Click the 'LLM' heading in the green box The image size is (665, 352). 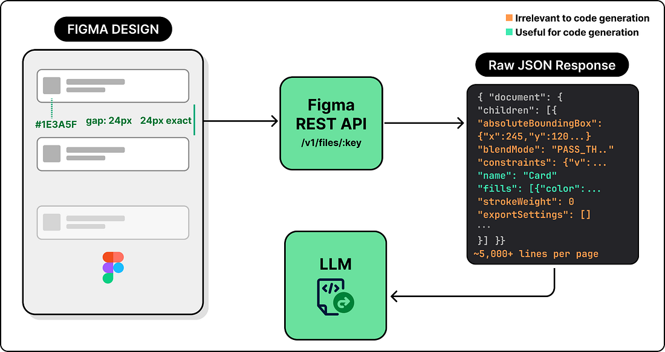click(336, 264)
